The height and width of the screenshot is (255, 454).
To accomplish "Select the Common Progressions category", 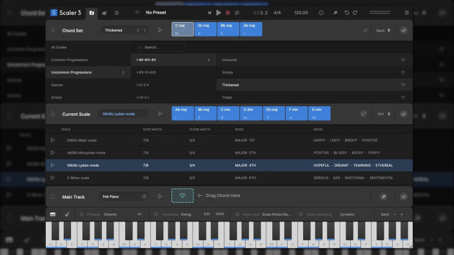I will [x=88, y=60].
